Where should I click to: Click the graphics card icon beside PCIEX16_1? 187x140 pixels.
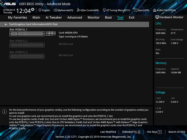pyautogui.click(x=51, y=33)
